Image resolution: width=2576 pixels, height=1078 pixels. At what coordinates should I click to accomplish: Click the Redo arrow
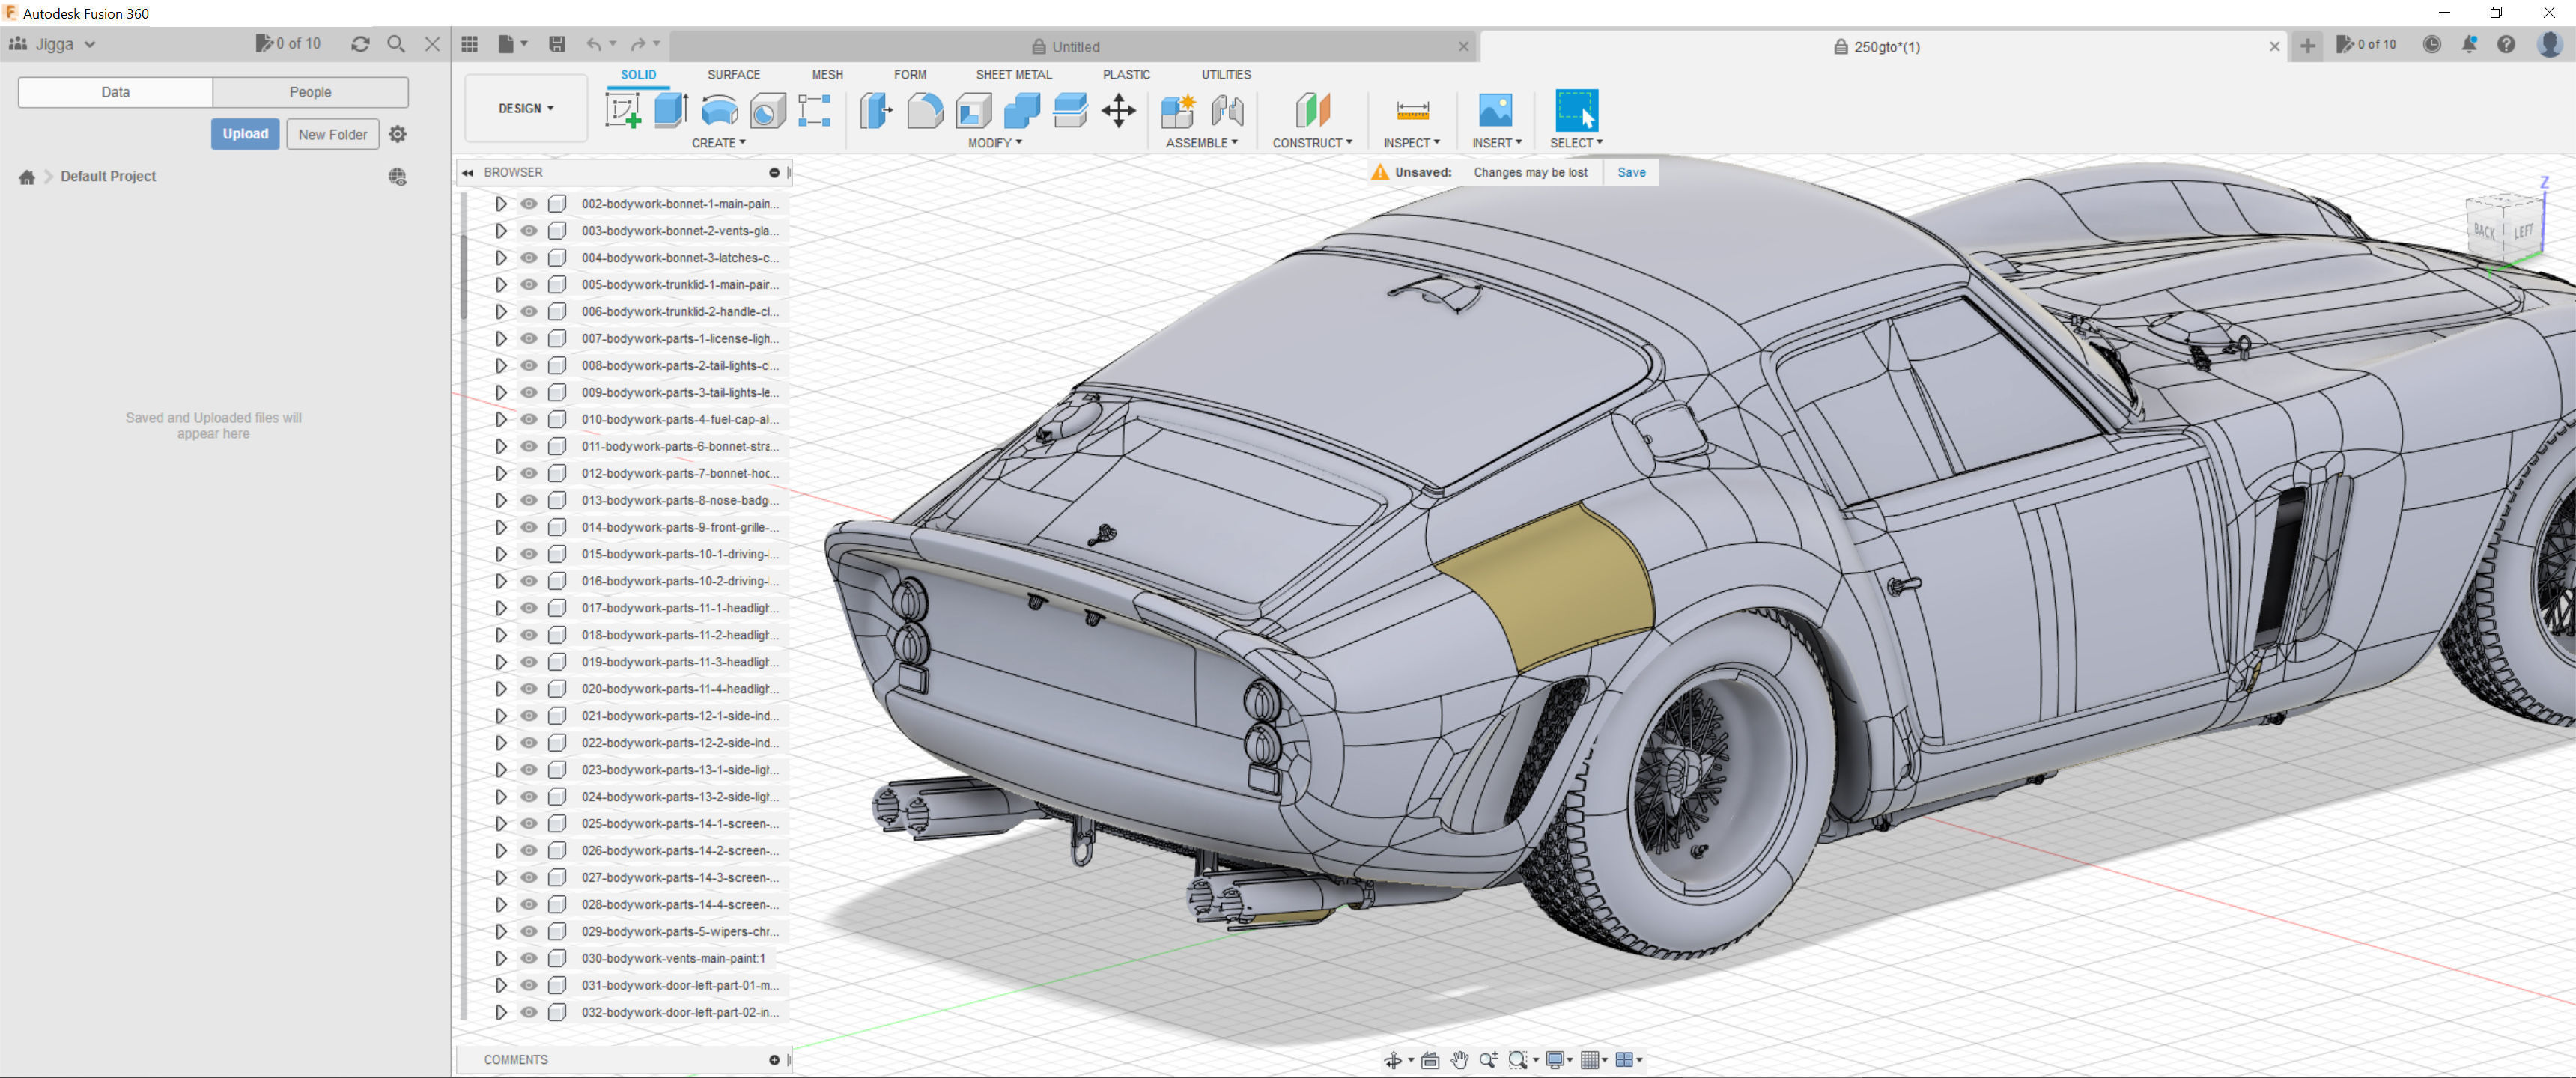click(638, 44)
